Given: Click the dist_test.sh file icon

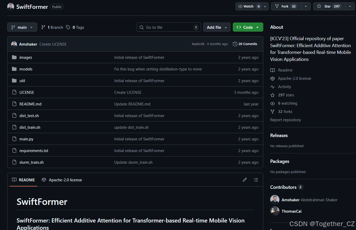Looking at the screenshot, I should 14,116.
